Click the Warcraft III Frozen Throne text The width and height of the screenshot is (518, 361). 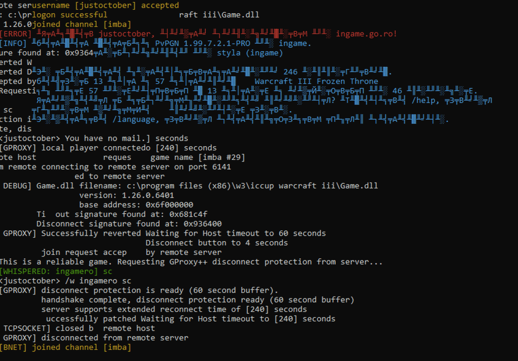[x=316, y=81]
